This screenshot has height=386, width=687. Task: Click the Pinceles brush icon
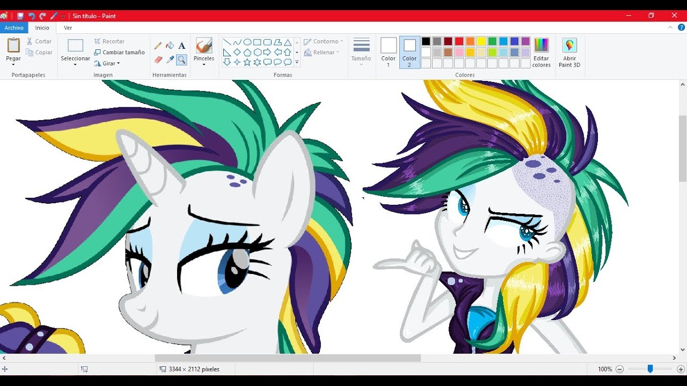(x=204, y=46)
